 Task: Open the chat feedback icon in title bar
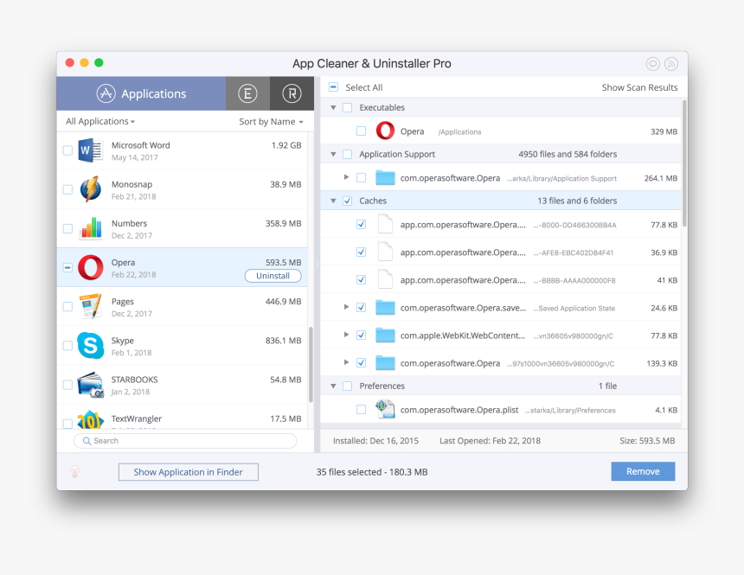click(x=652, y=64)
